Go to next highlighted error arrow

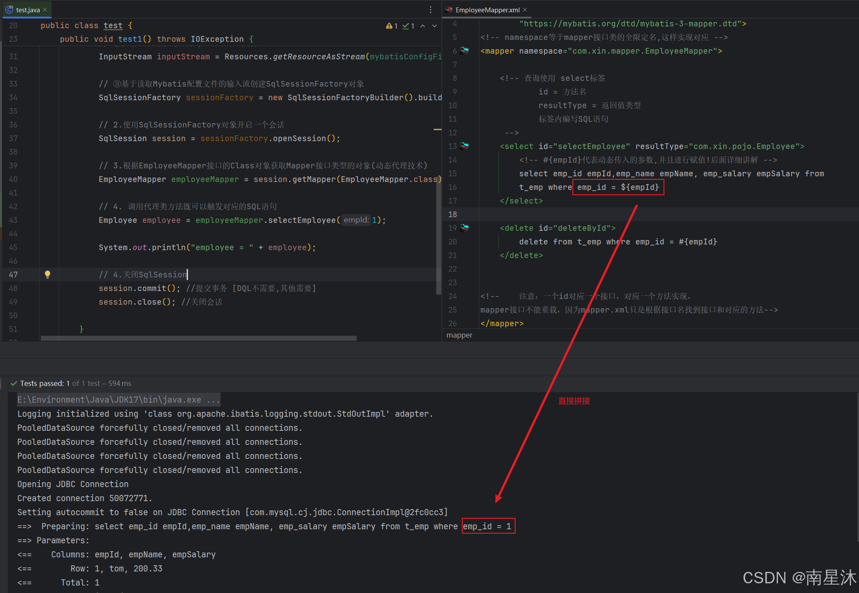click(435, 26)
